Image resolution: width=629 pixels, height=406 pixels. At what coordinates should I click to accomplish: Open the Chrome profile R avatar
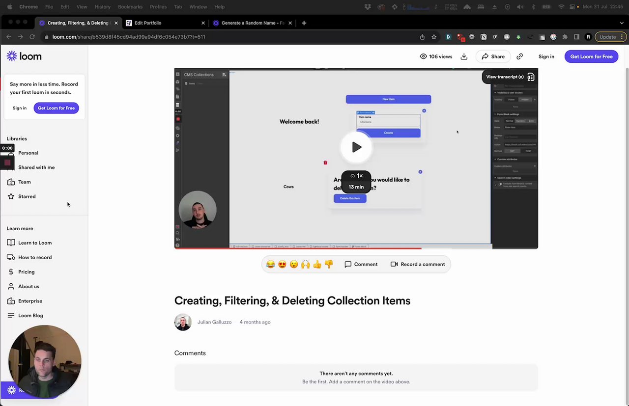tap(588, 37)
